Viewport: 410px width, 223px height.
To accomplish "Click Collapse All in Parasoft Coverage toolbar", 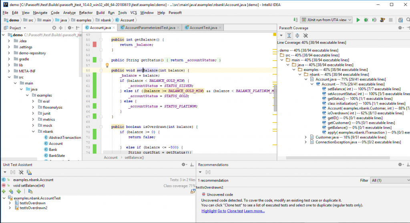I will 297,35.
